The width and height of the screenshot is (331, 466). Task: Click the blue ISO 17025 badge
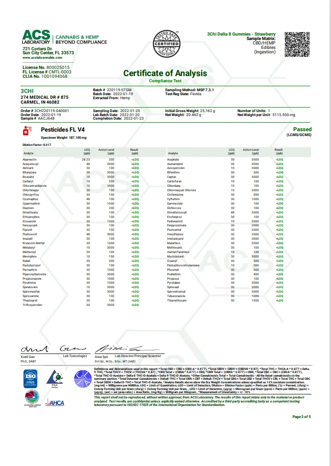click(30, 378)
